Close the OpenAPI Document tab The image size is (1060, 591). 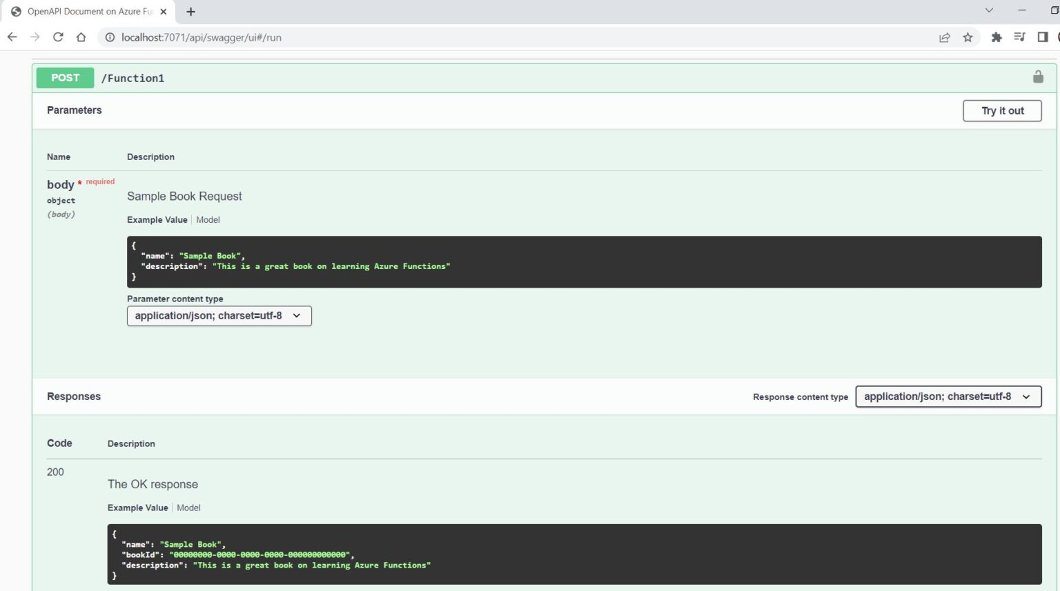click(x=164, y=12)
